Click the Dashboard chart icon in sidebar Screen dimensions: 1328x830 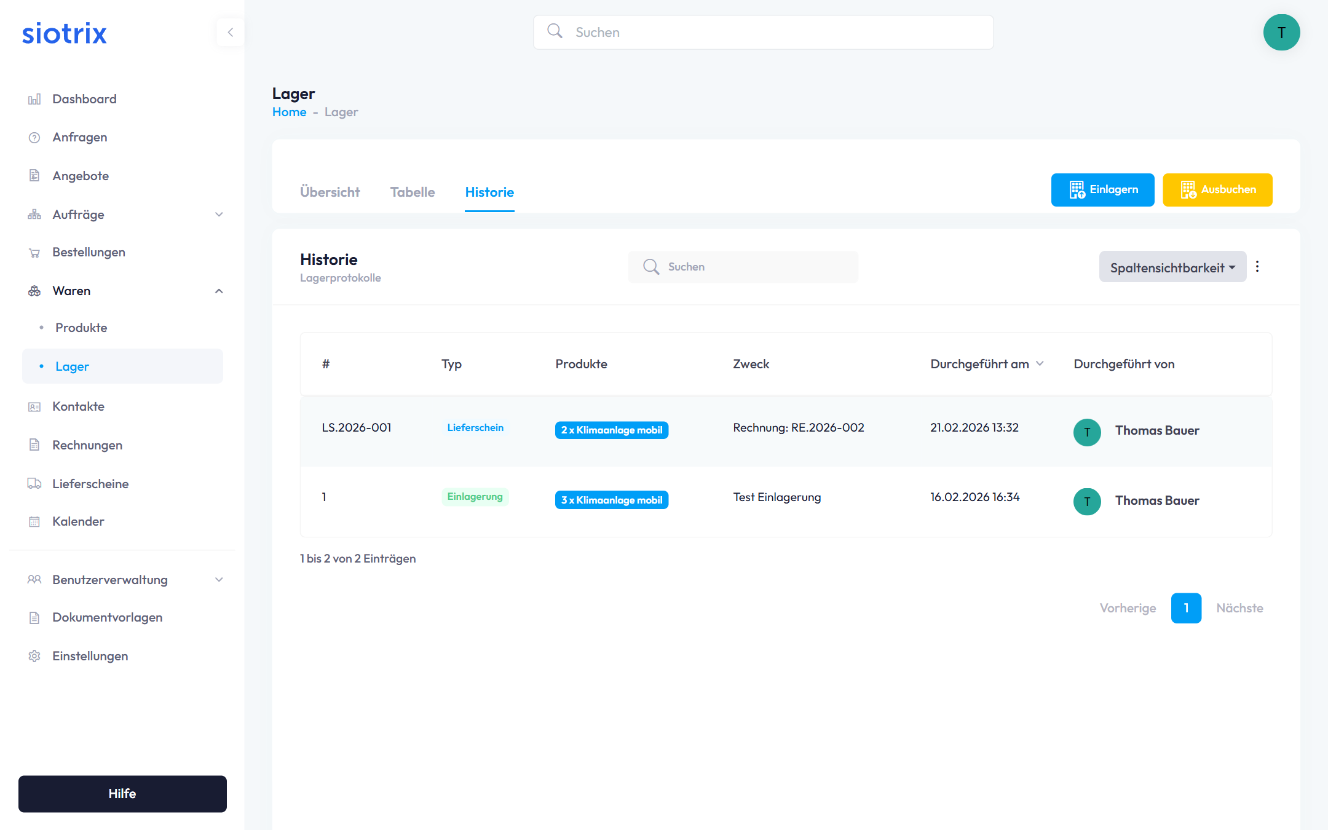(x=34, y=99)
